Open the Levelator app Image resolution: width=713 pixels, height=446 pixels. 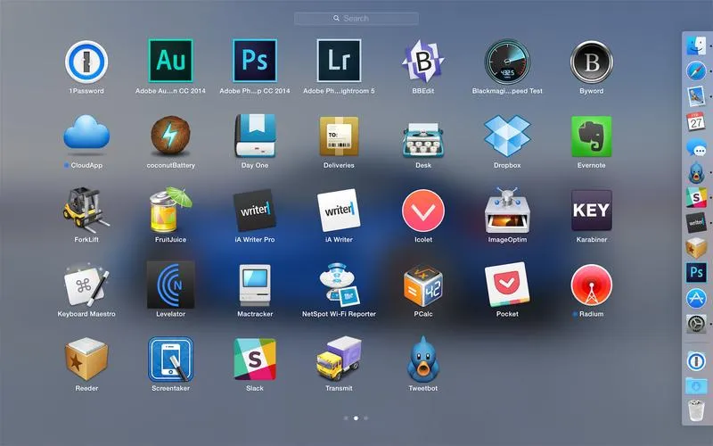(170, 285)
